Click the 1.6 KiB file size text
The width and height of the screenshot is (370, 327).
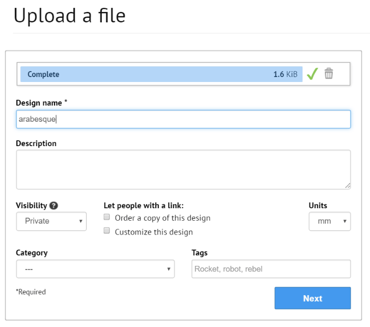tap(285, 74)
